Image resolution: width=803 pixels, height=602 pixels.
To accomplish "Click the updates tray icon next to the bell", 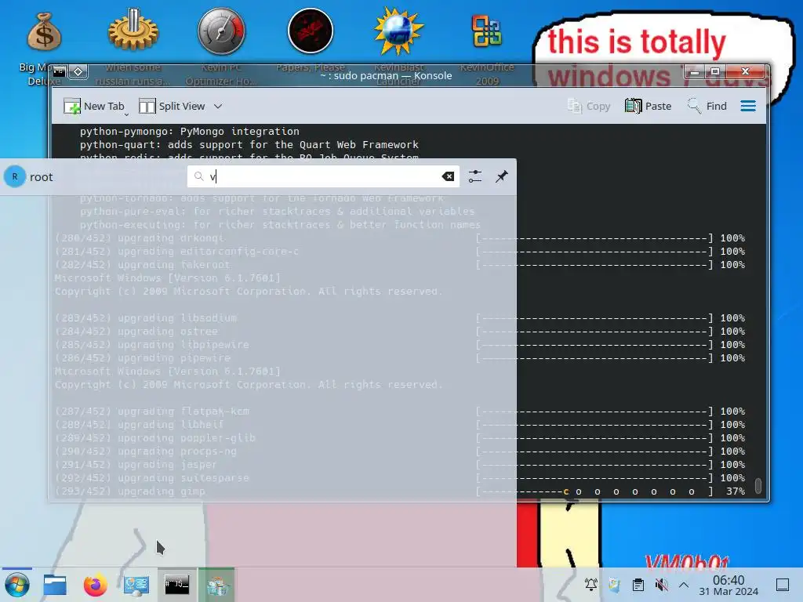I will click(615, 585).
